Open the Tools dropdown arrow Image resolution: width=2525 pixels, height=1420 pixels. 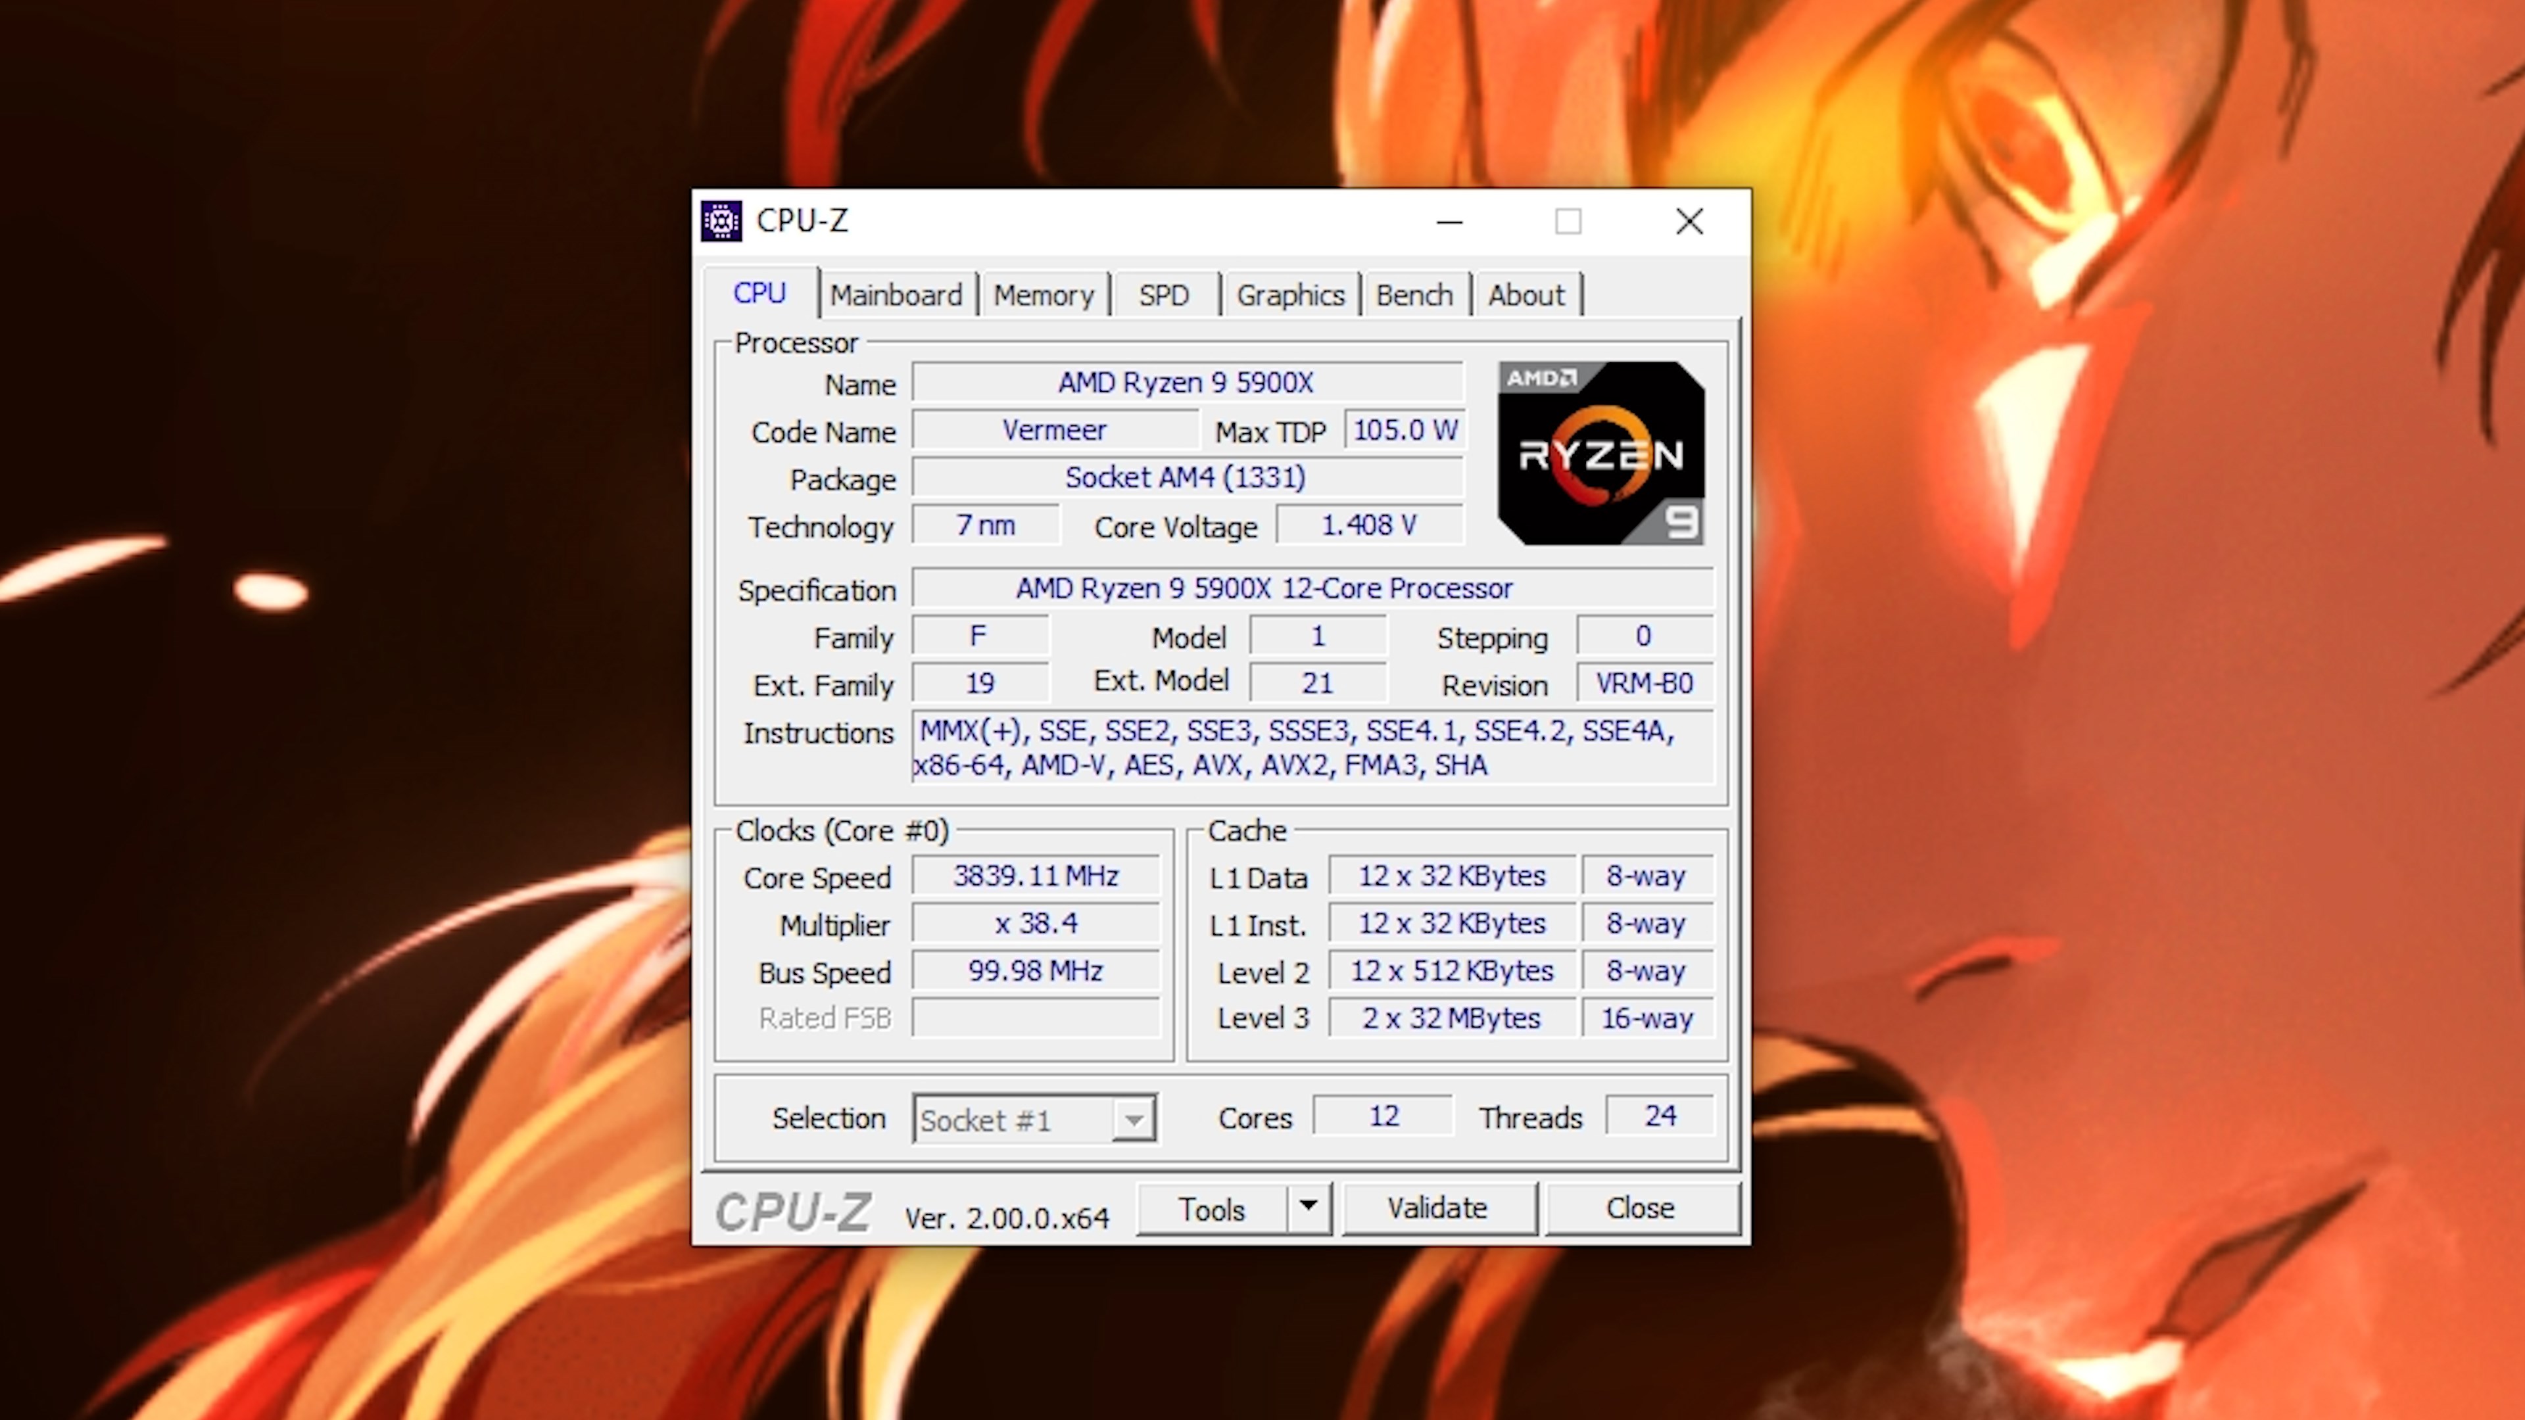coord(1309,1208)
